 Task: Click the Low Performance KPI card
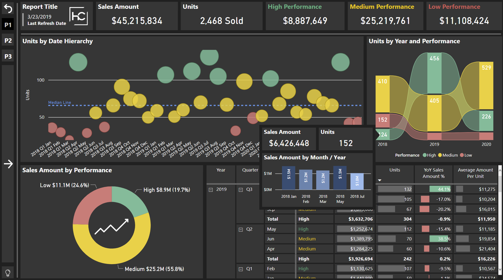click(464, 16)
